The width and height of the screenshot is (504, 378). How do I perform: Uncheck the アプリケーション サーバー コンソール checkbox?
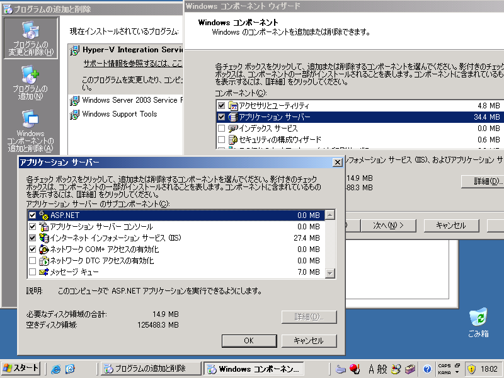(x=33, y=227)
